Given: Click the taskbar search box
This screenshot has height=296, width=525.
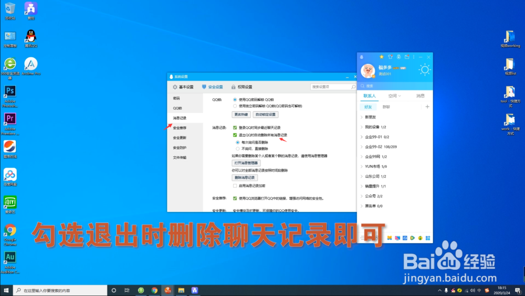Looking at the screenshot, I should click(x=60, y=290).
